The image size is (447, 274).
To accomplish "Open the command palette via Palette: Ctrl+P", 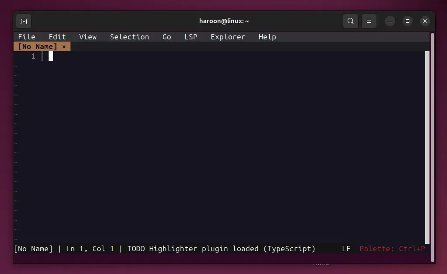I will coord(392,249).
